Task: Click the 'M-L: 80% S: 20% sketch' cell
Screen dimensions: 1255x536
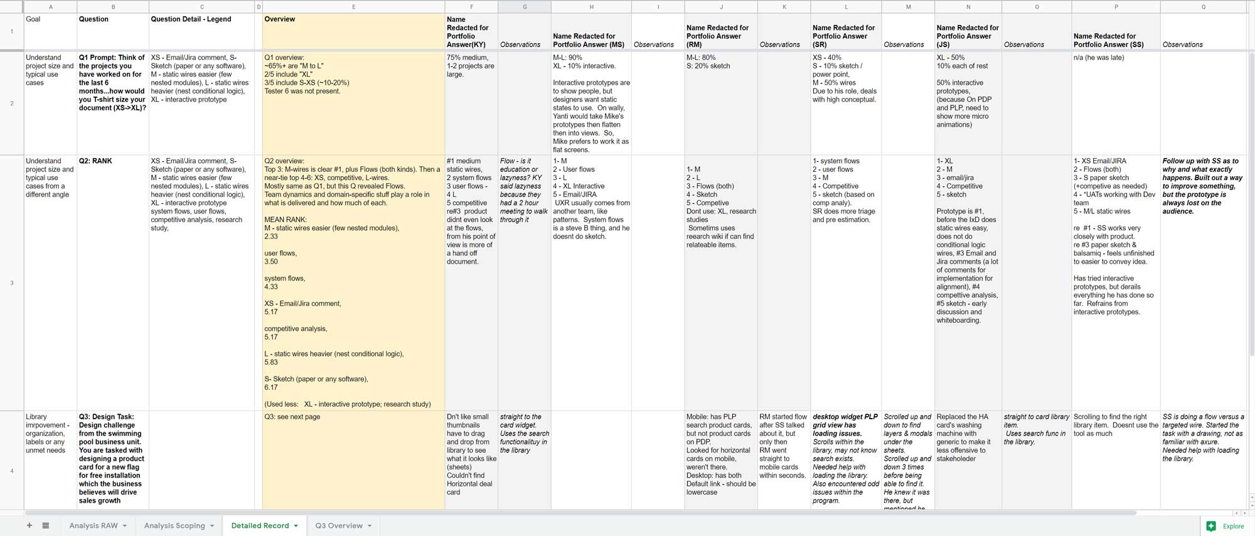Action: pyautogui.click(x=721, y=103)
